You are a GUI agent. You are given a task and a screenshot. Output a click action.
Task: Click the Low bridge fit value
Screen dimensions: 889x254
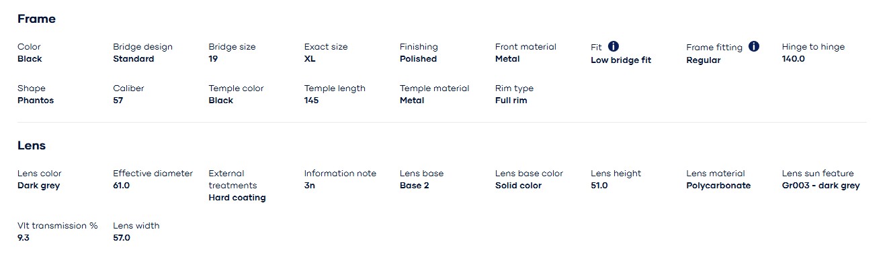[621, 60]
